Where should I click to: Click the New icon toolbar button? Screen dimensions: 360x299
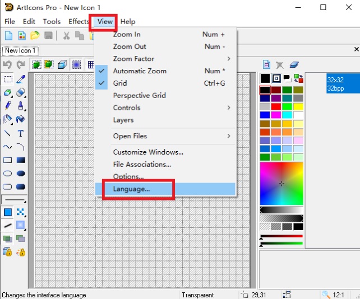click(9, 35)
